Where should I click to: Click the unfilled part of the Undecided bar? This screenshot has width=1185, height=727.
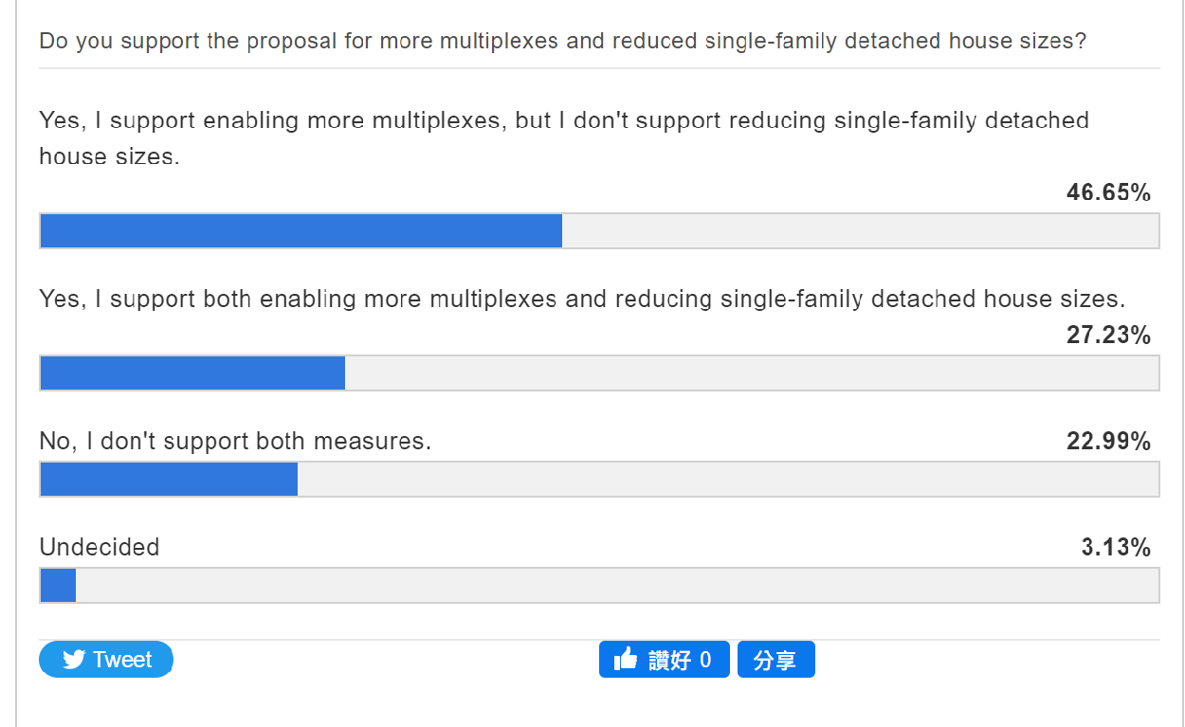click(617, 585)
